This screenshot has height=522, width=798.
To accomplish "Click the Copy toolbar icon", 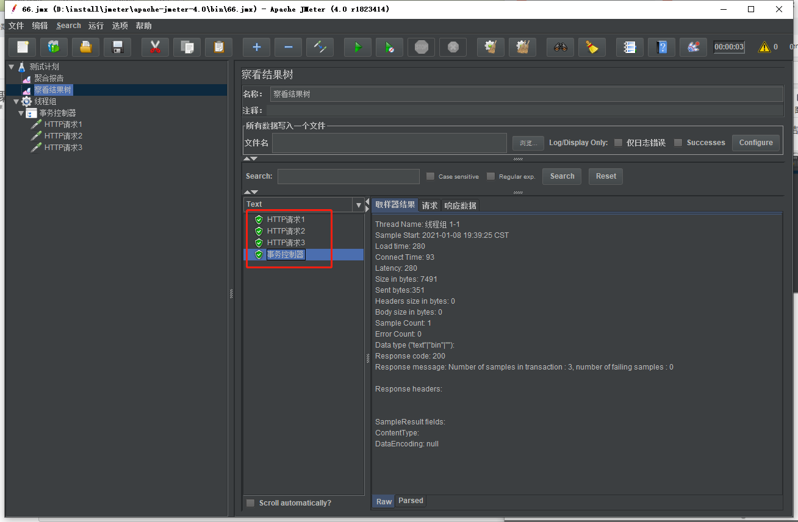I will [187, 47].
